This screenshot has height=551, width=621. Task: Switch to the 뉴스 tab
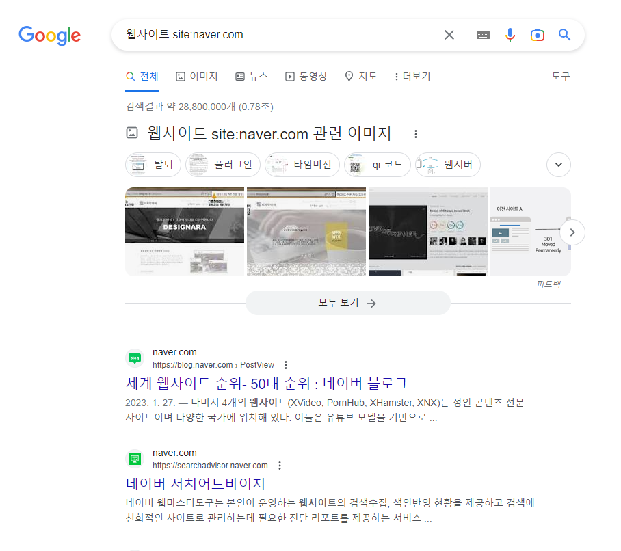coord(251,77)
